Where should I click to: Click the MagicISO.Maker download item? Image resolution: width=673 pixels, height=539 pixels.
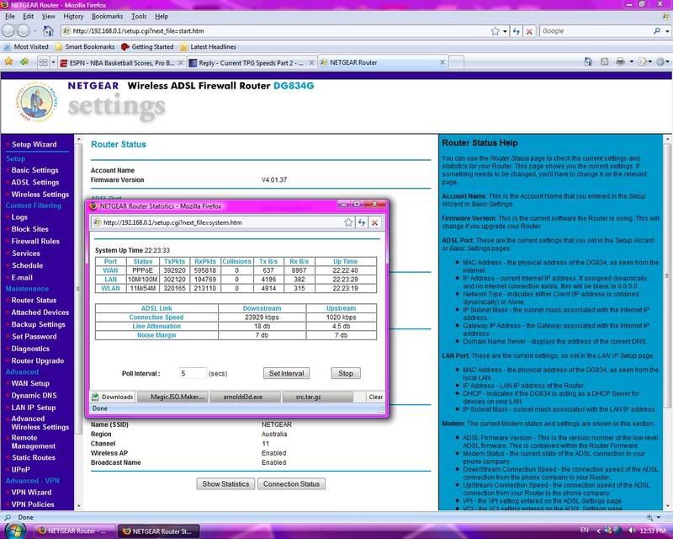pyautogui.click(x=173, y=397)
